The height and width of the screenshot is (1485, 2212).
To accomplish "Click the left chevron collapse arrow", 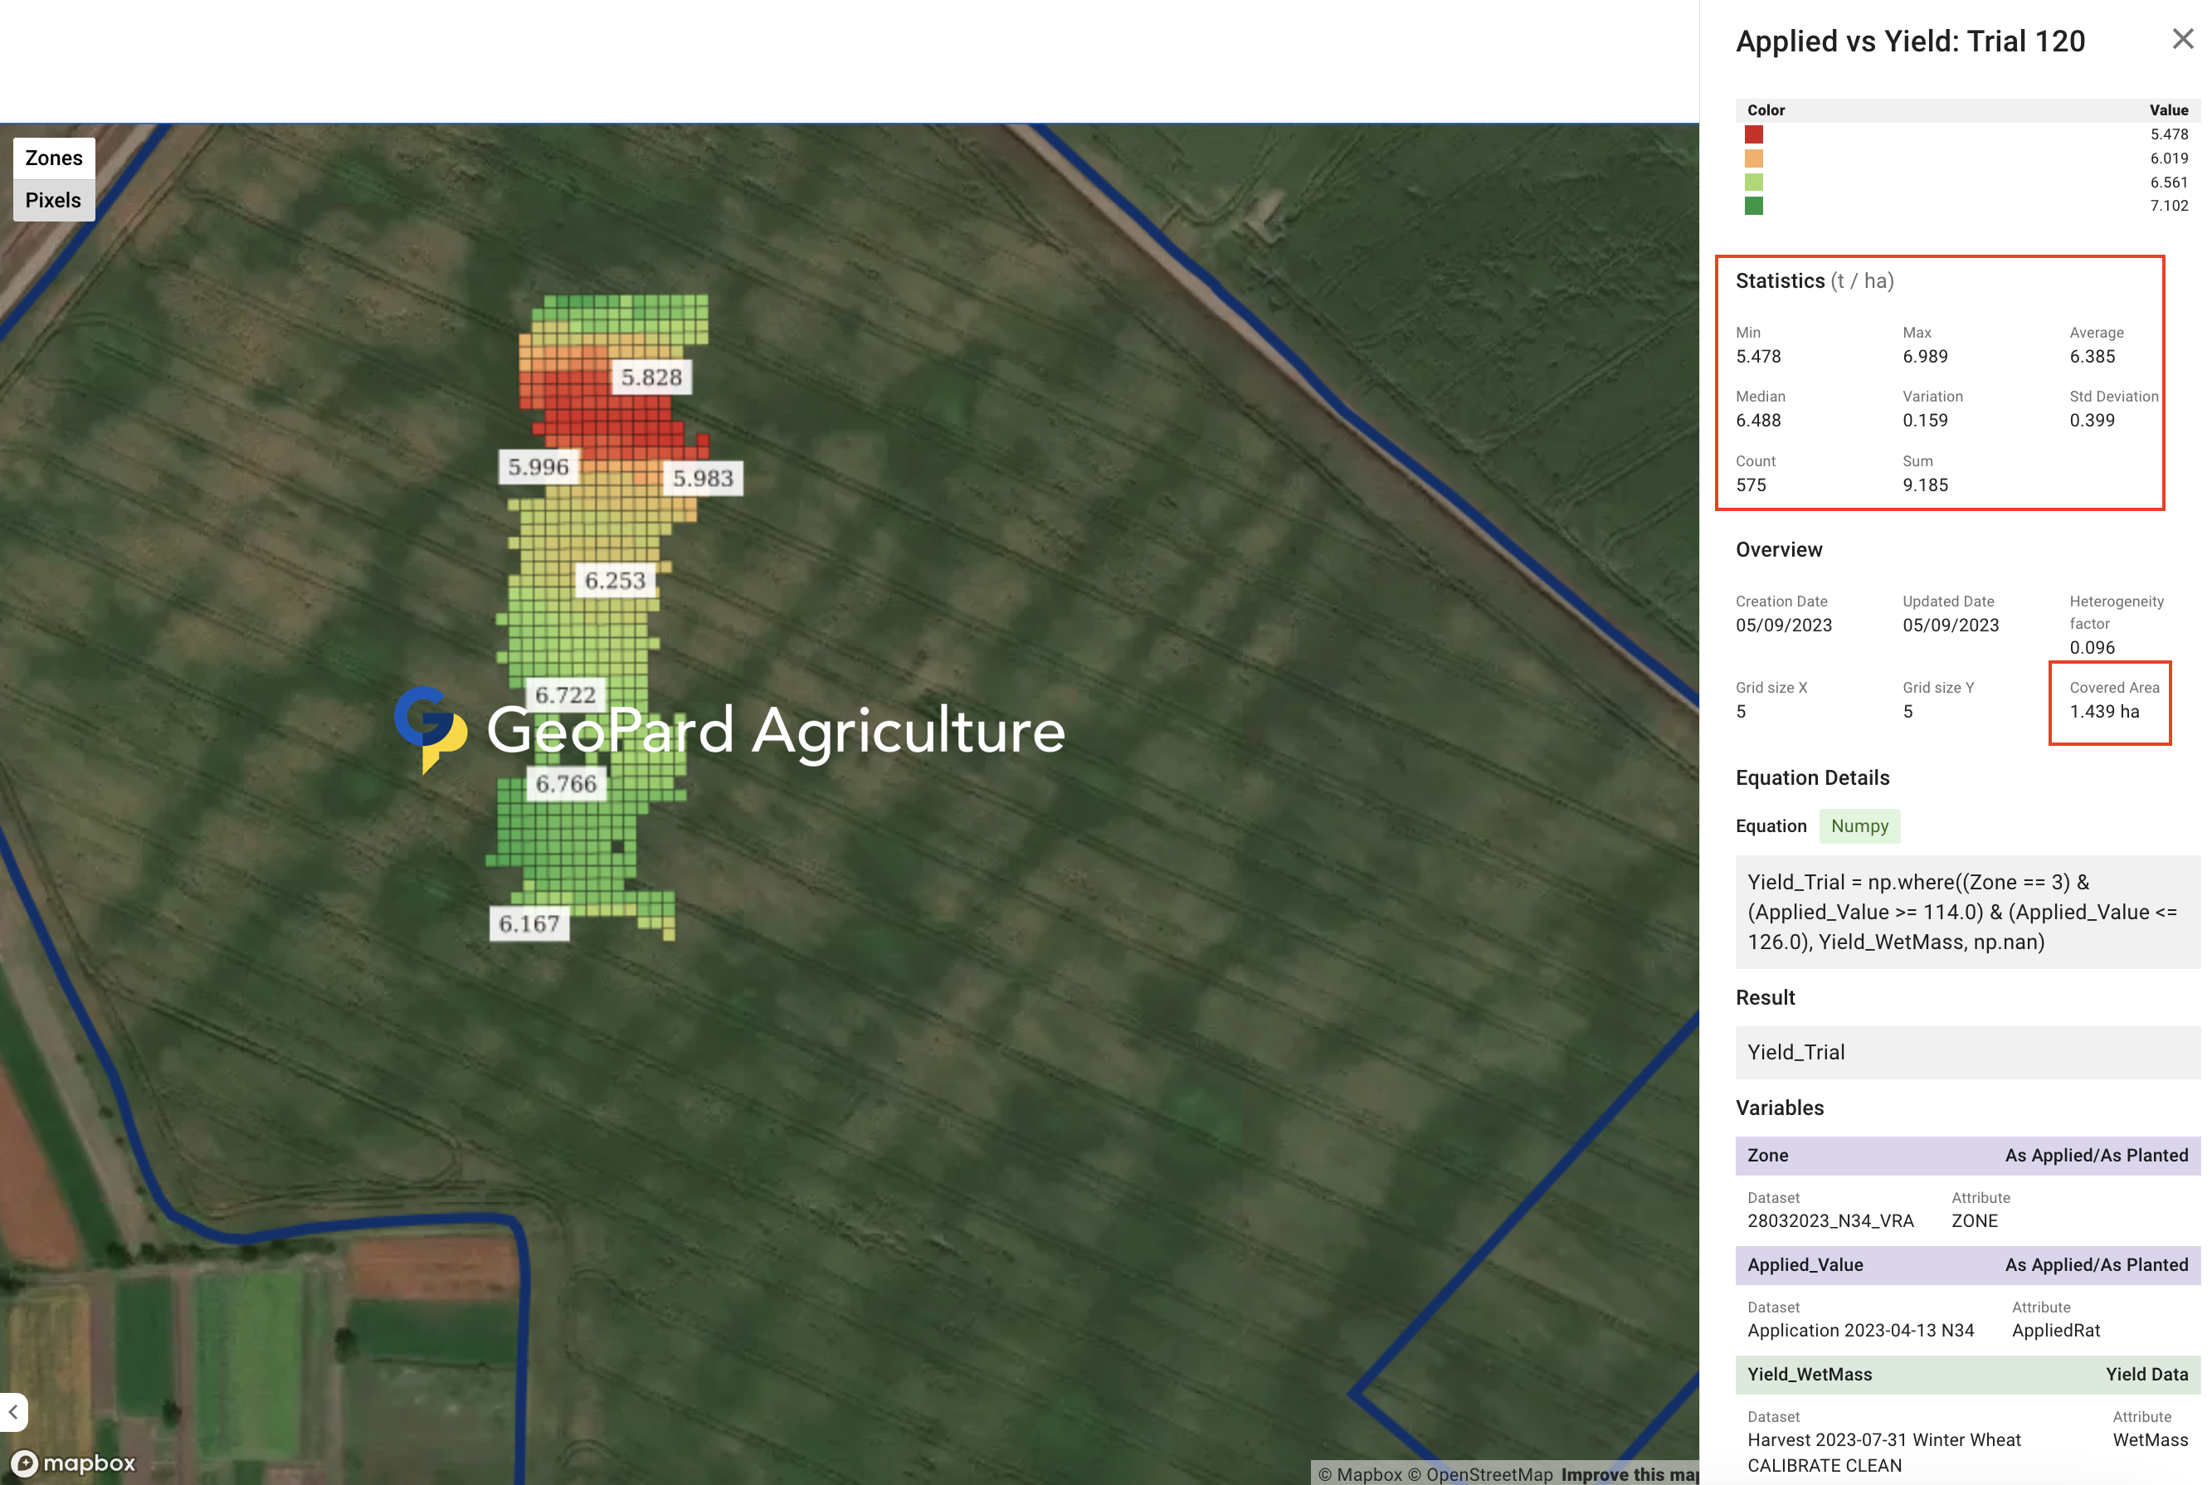I will pyautogui.click(x=13, y=1412).
